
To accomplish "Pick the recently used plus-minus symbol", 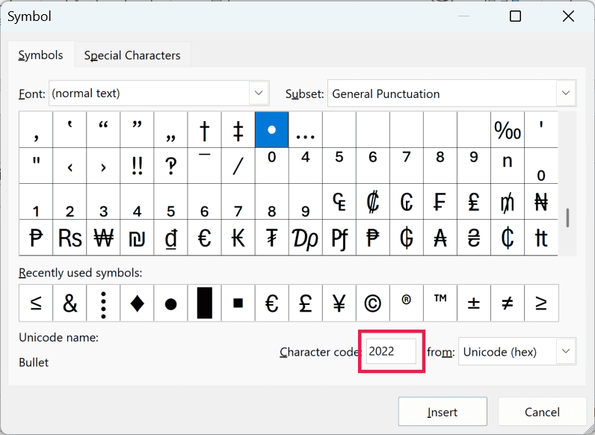I will click(474, 303).
